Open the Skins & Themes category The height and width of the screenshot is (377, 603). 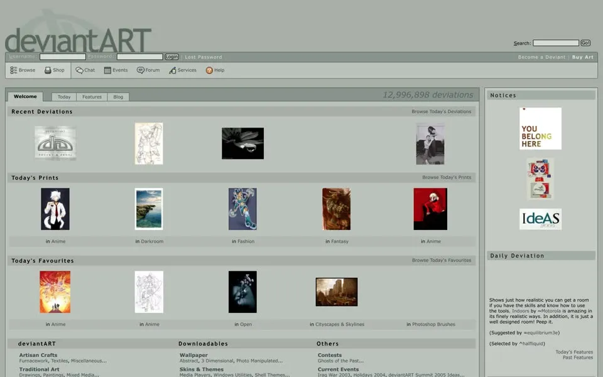(202, 369)
